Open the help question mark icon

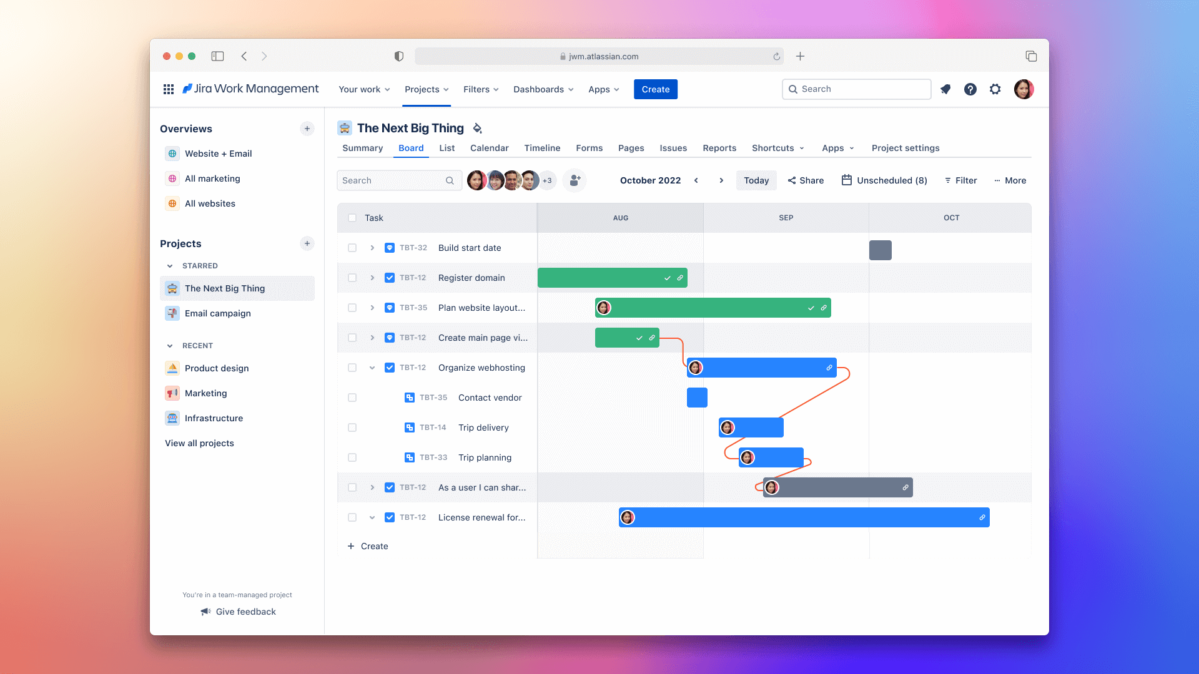click(970, 89)
